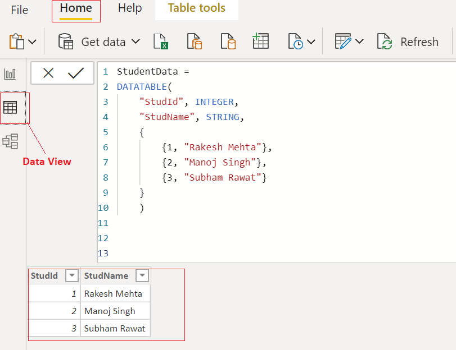456x350 pixels.
Task: Click the Paste clipboard icon
Action: (x=16, y=42)
